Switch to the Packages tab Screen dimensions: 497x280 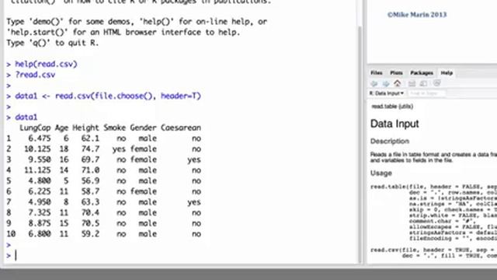point(422,73)
